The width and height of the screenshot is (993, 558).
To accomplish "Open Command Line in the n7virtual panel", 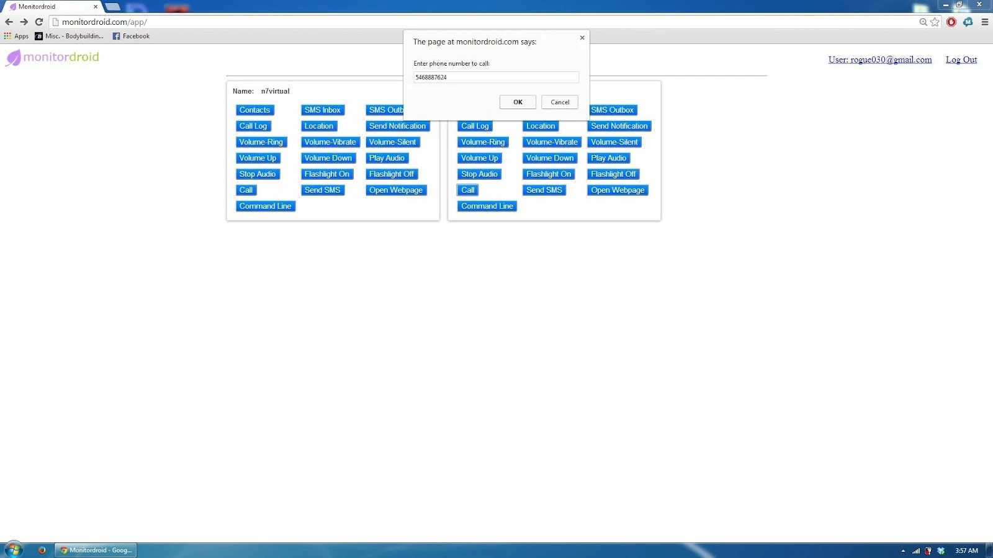I will (x=265, y=207).
